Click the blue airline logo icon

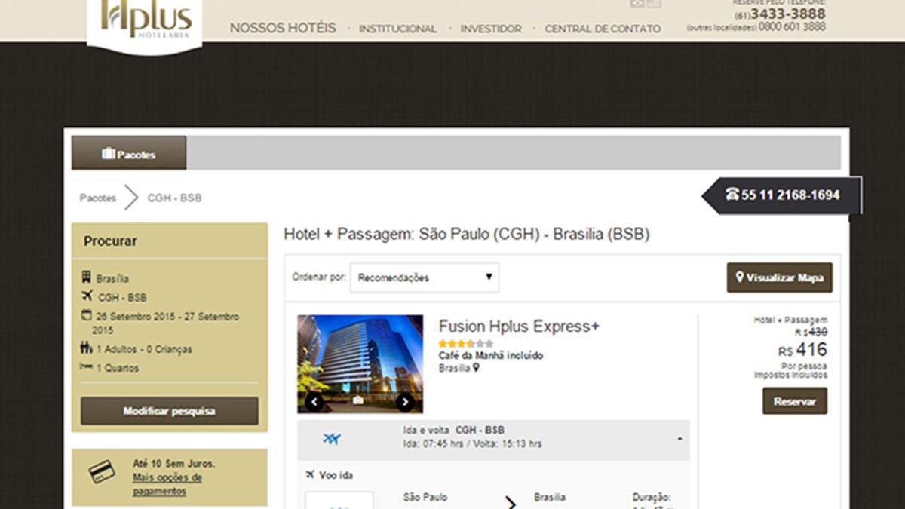click(x=332, y=439)
